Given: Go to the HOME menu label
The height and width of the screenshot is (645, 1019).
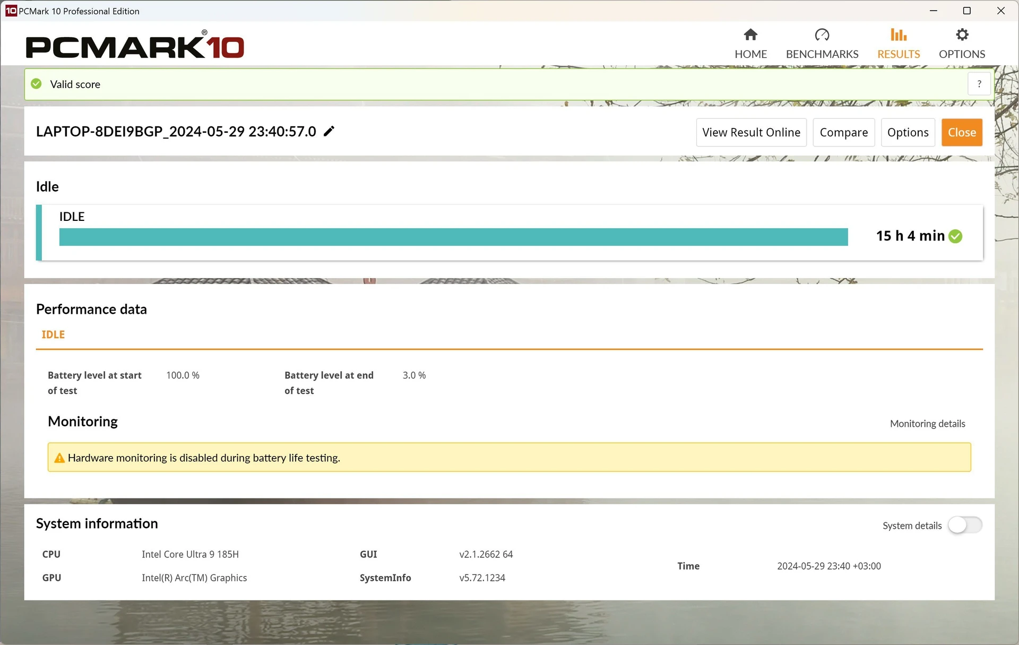Looking at the screenshot, I should [x=750, y=54].
